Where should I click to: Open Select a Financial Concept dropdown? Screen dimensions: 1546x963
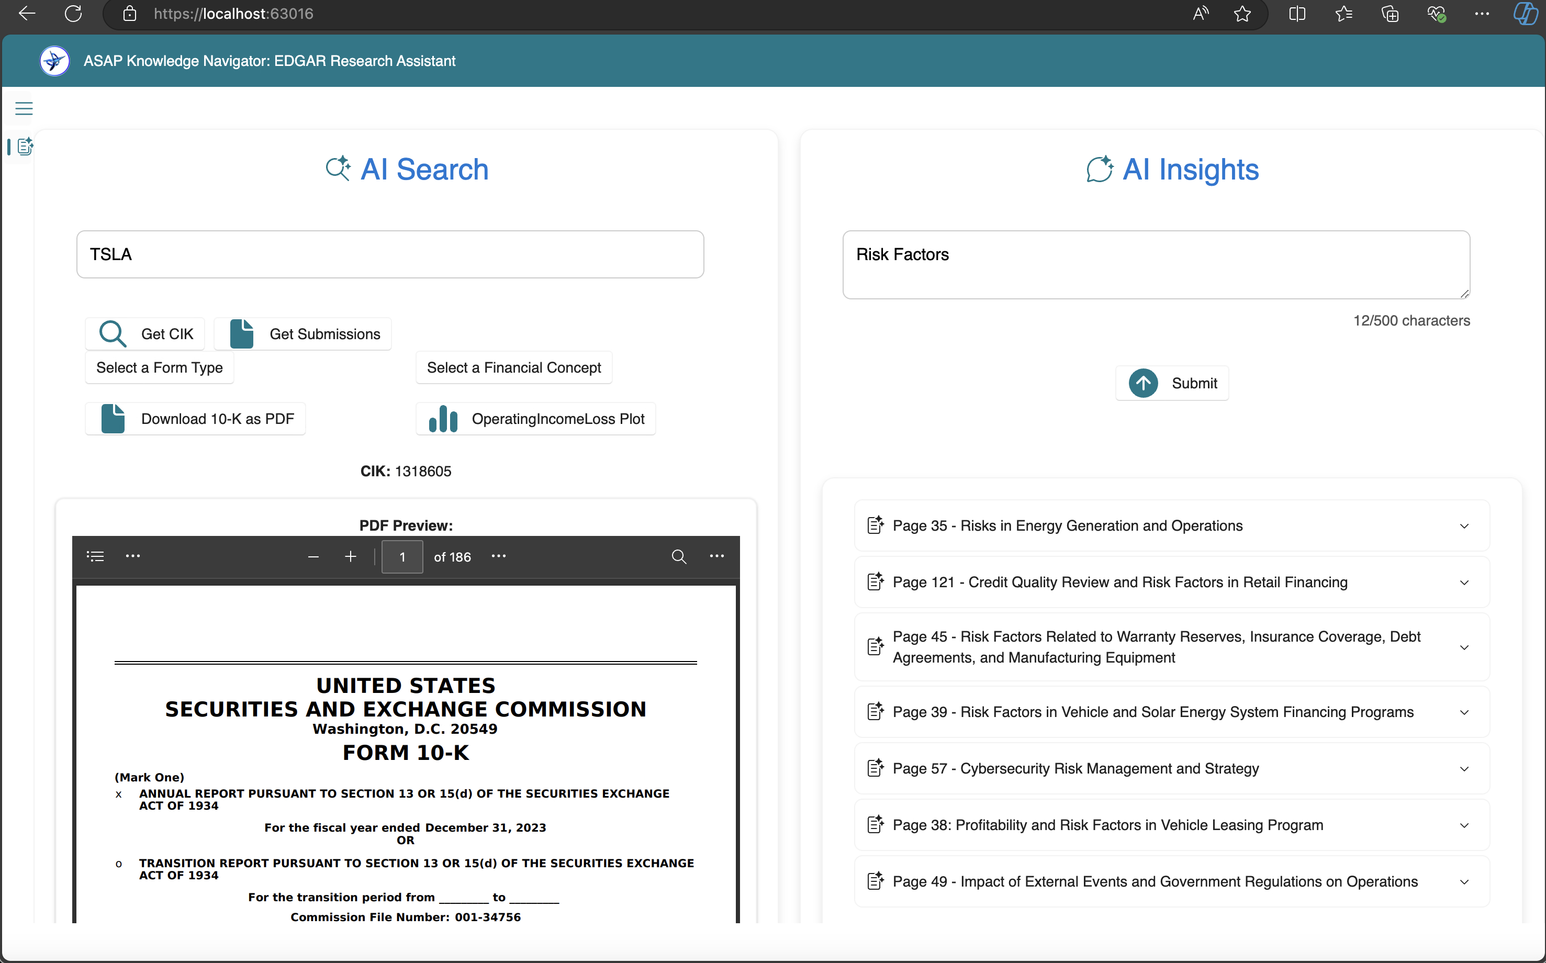[513, 367]
